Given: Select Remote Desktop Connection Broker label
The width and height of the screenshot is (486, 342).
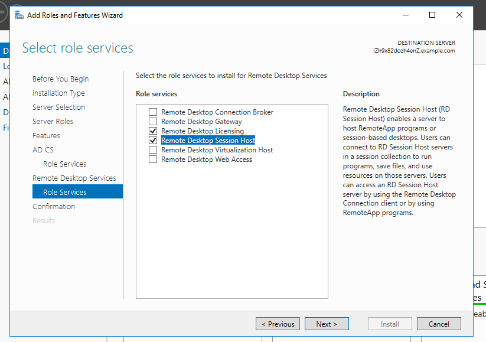Looking at the screenshot, I should click(x=217, y=112).
